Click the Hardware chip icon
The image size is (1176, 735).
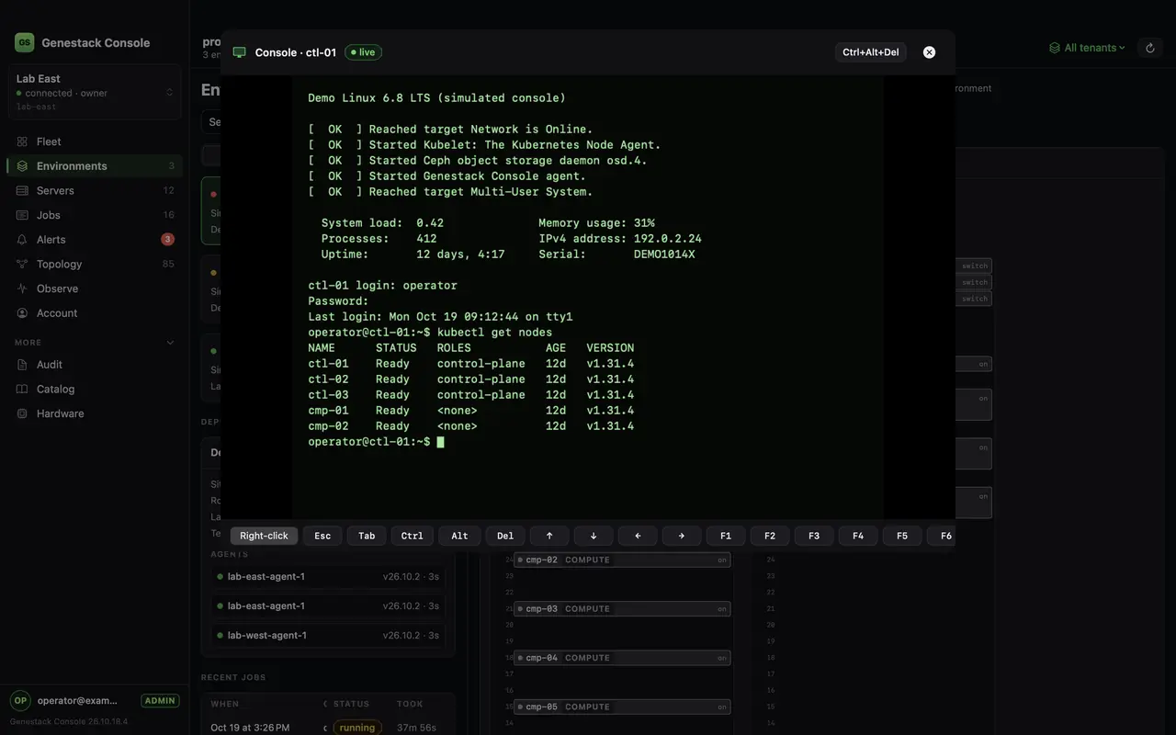click(22, 413)
